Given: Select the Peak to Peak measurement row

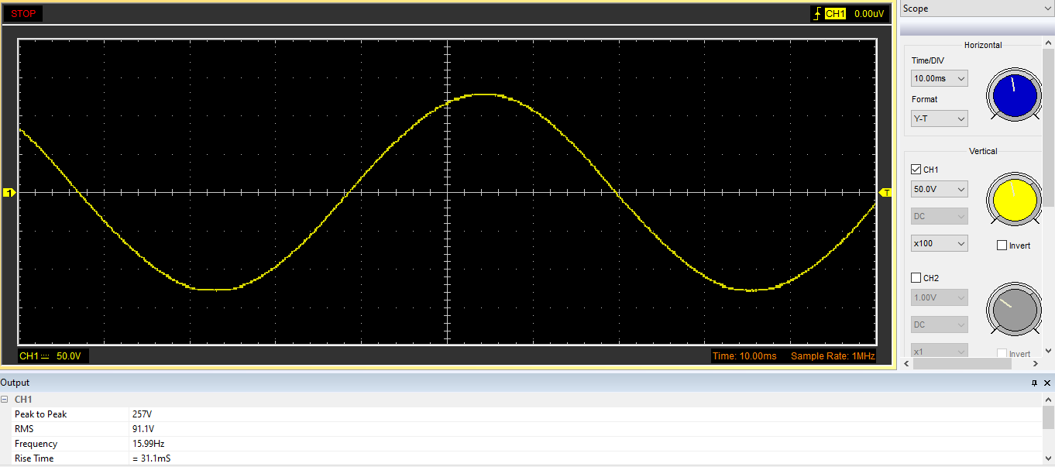Looking at the screenshot, I should tap(521, 414).
